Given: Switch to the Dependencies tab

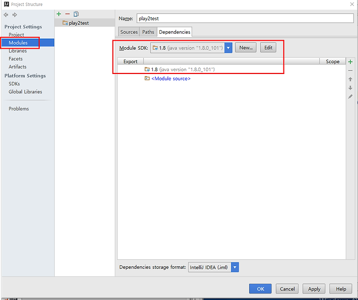Looking at the screenshot, I should click(x=175, y=32).
